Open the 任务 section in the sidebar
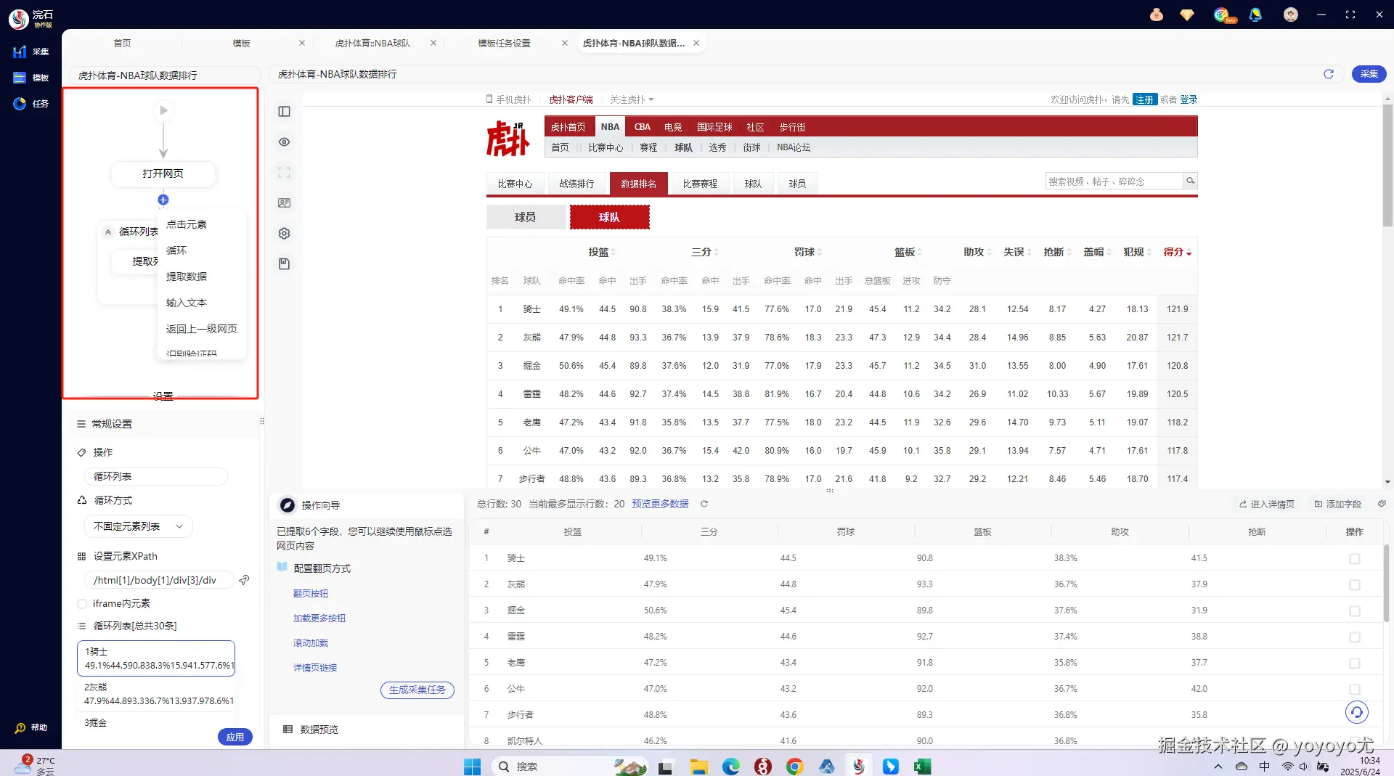This screenshot has height=776, width=1394. pos(30,104)
